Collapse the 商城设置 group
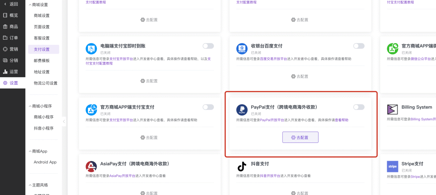 [30, 5]
